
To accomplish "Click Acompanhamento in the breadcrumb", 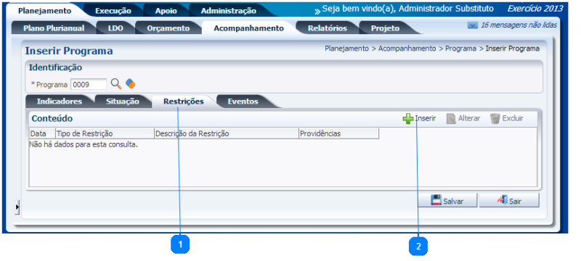I will (407, 49).
